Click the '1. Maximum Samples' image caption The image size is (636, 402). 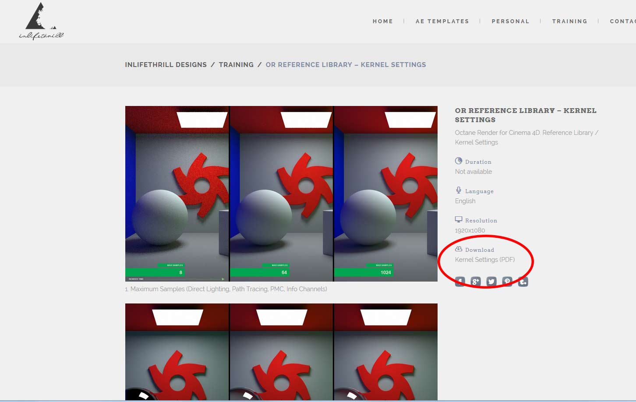click(x=226, y=289)
